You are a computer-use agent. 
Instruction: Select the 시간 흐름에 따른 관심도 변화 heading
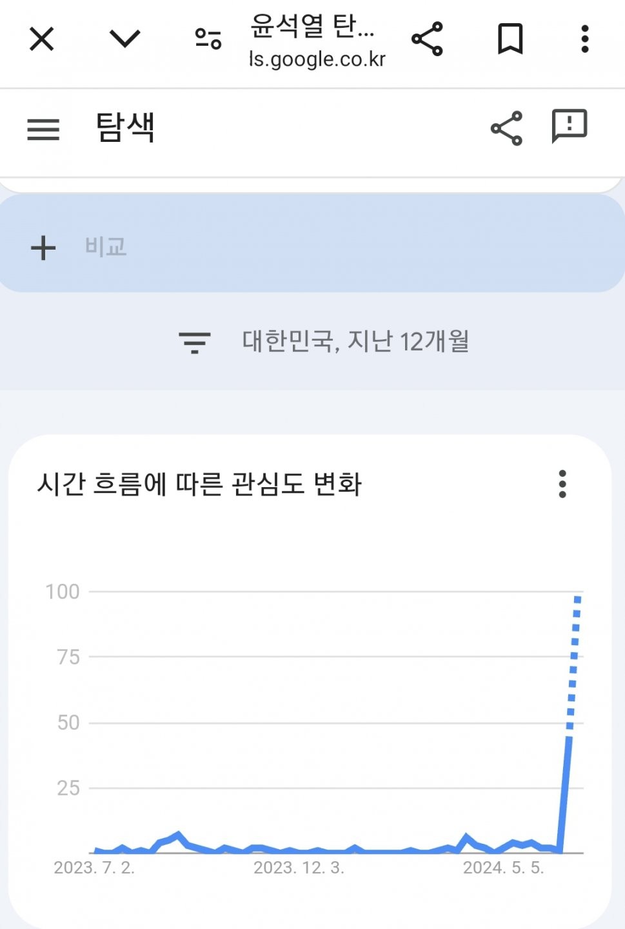tap(199, 484)
